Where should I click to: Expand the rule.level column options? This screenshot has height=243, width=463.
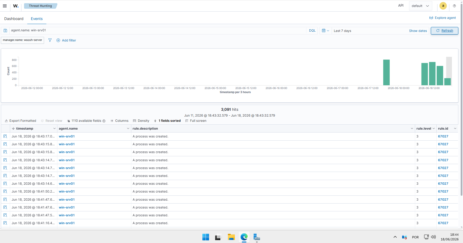[434, 128]
